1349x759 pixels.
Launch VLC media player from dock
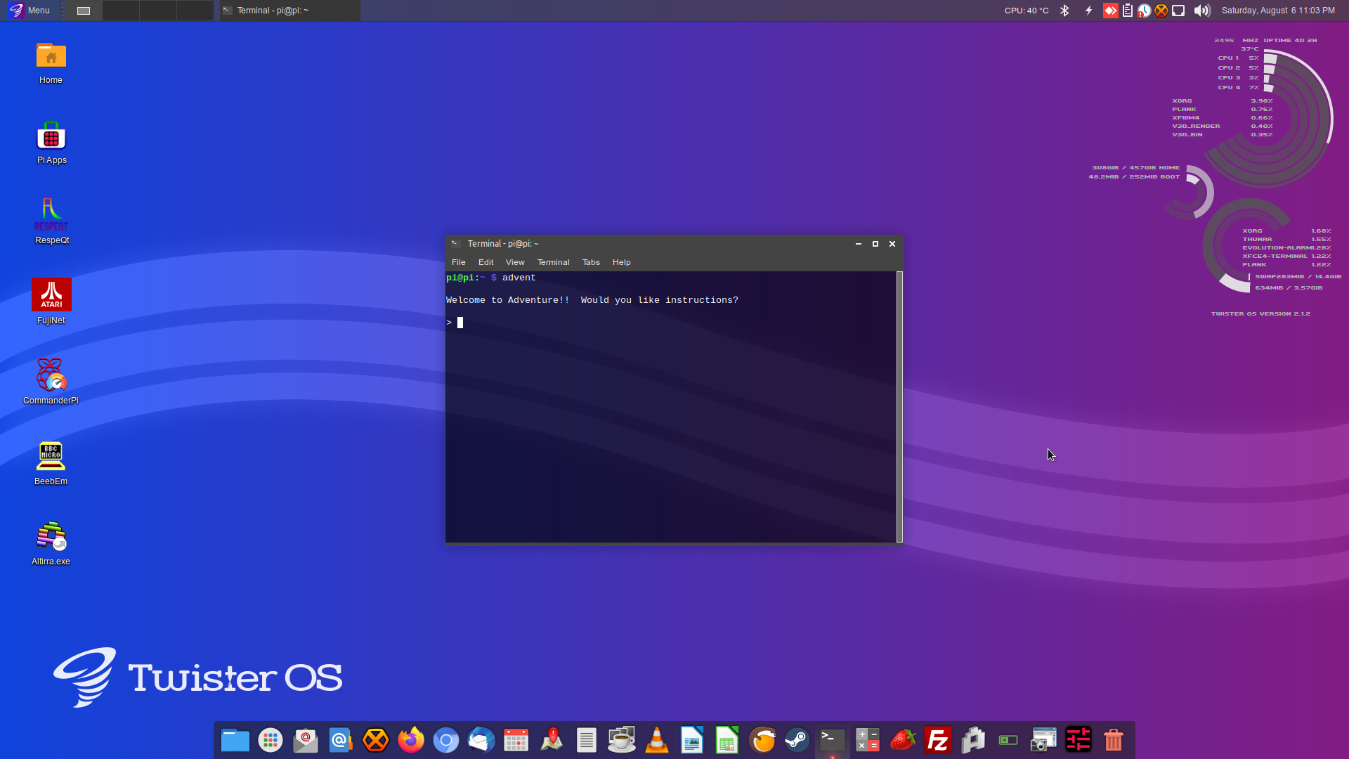click(x=657, y=740)
